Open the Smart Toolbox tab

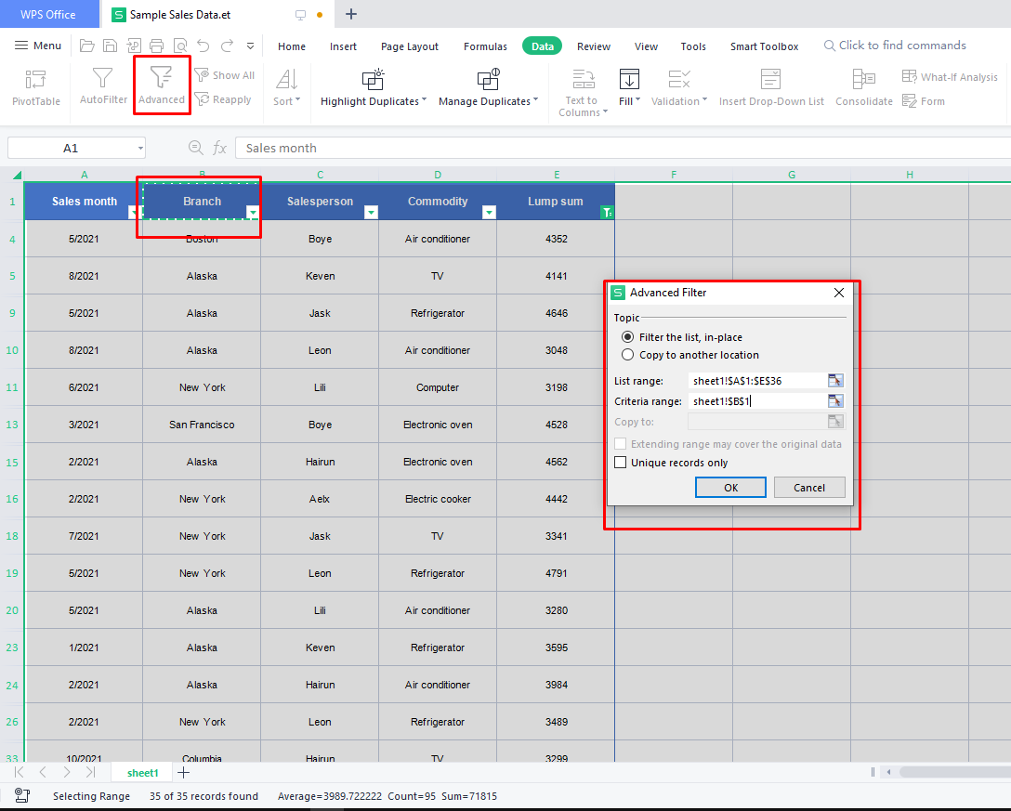[x=764, y=46]
